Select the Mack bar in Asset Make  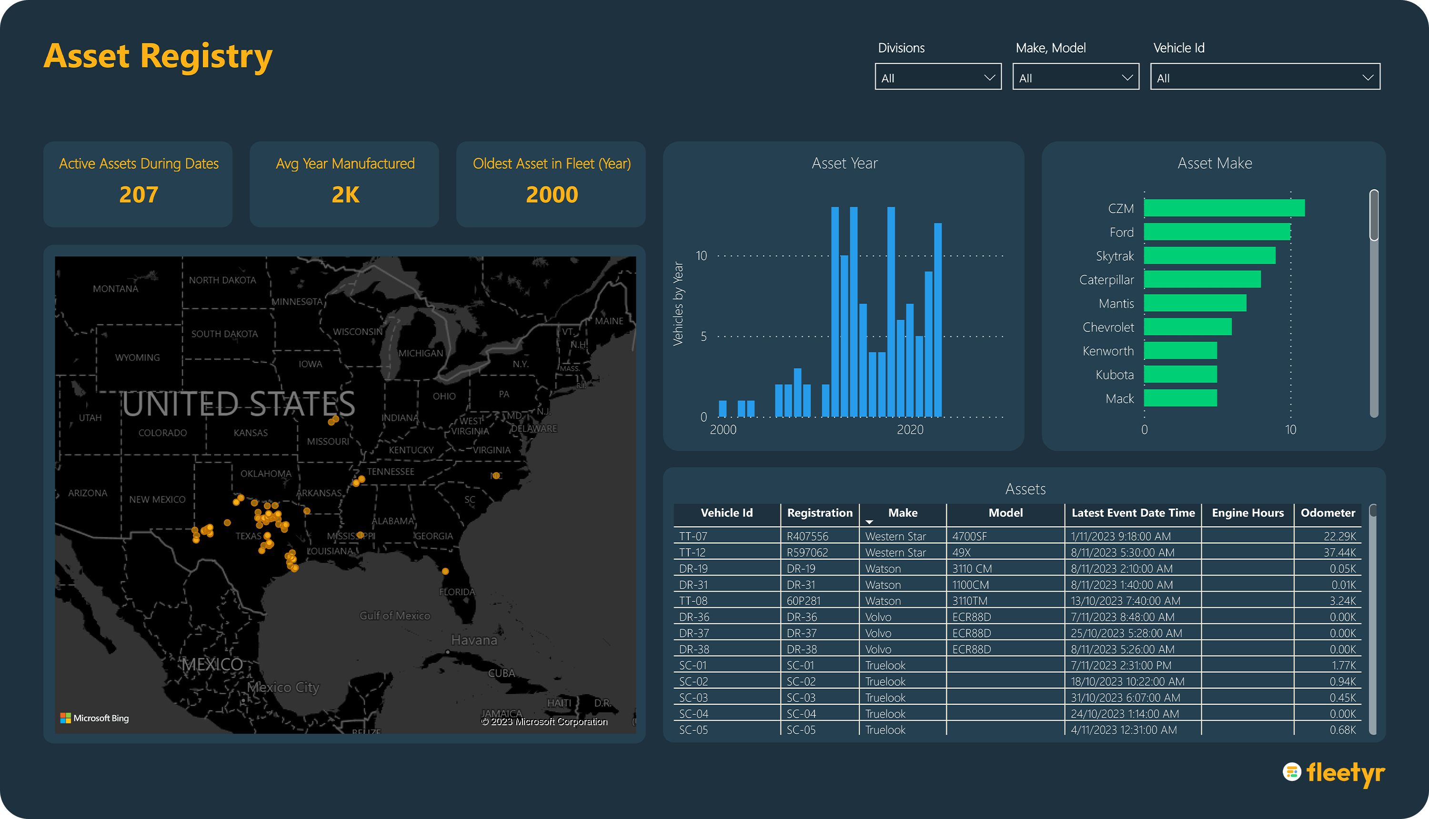pos(1180,398)
